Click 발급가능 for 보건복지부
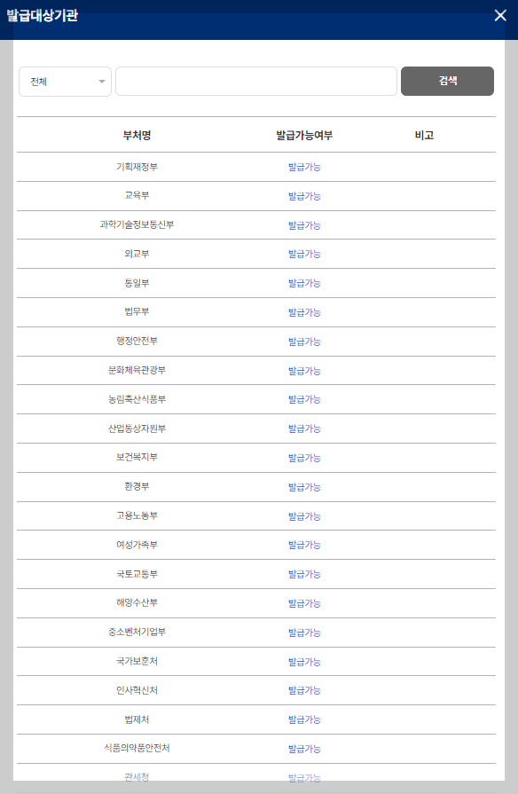Image resolution: width=518 pixels, height=794 pixels. coord(303,458)
